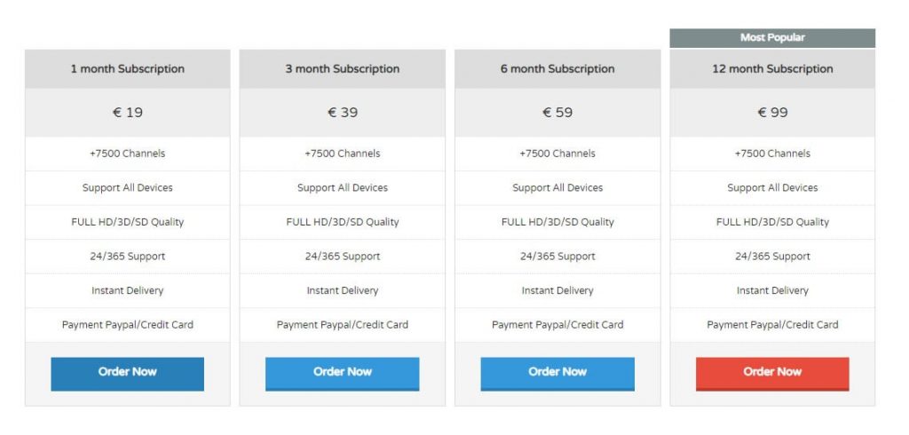The width and height of the screenshot is (909, 435).
Task: Click the 3 month Subscription header
Action: (x=342, y=68)
